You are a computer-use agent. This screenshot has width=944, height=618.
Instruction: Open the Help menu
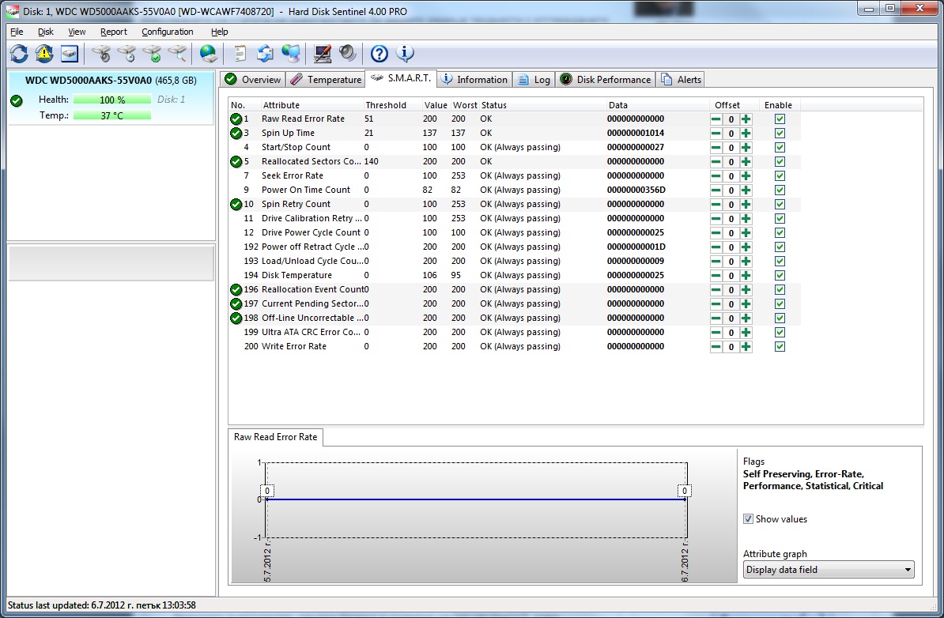pyautogui.click(x=220, y=32)
